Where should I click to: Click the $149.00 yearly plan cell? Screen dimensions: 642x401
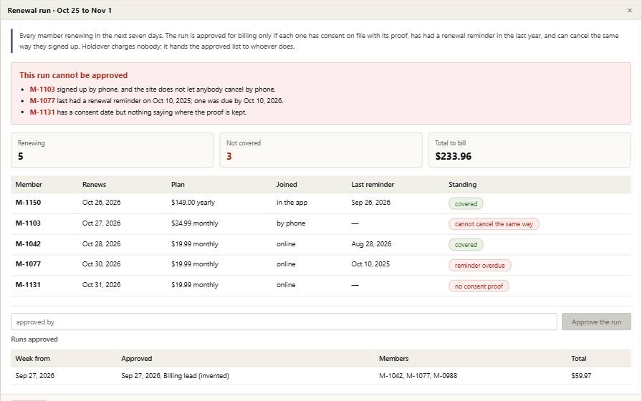[193, 203]
